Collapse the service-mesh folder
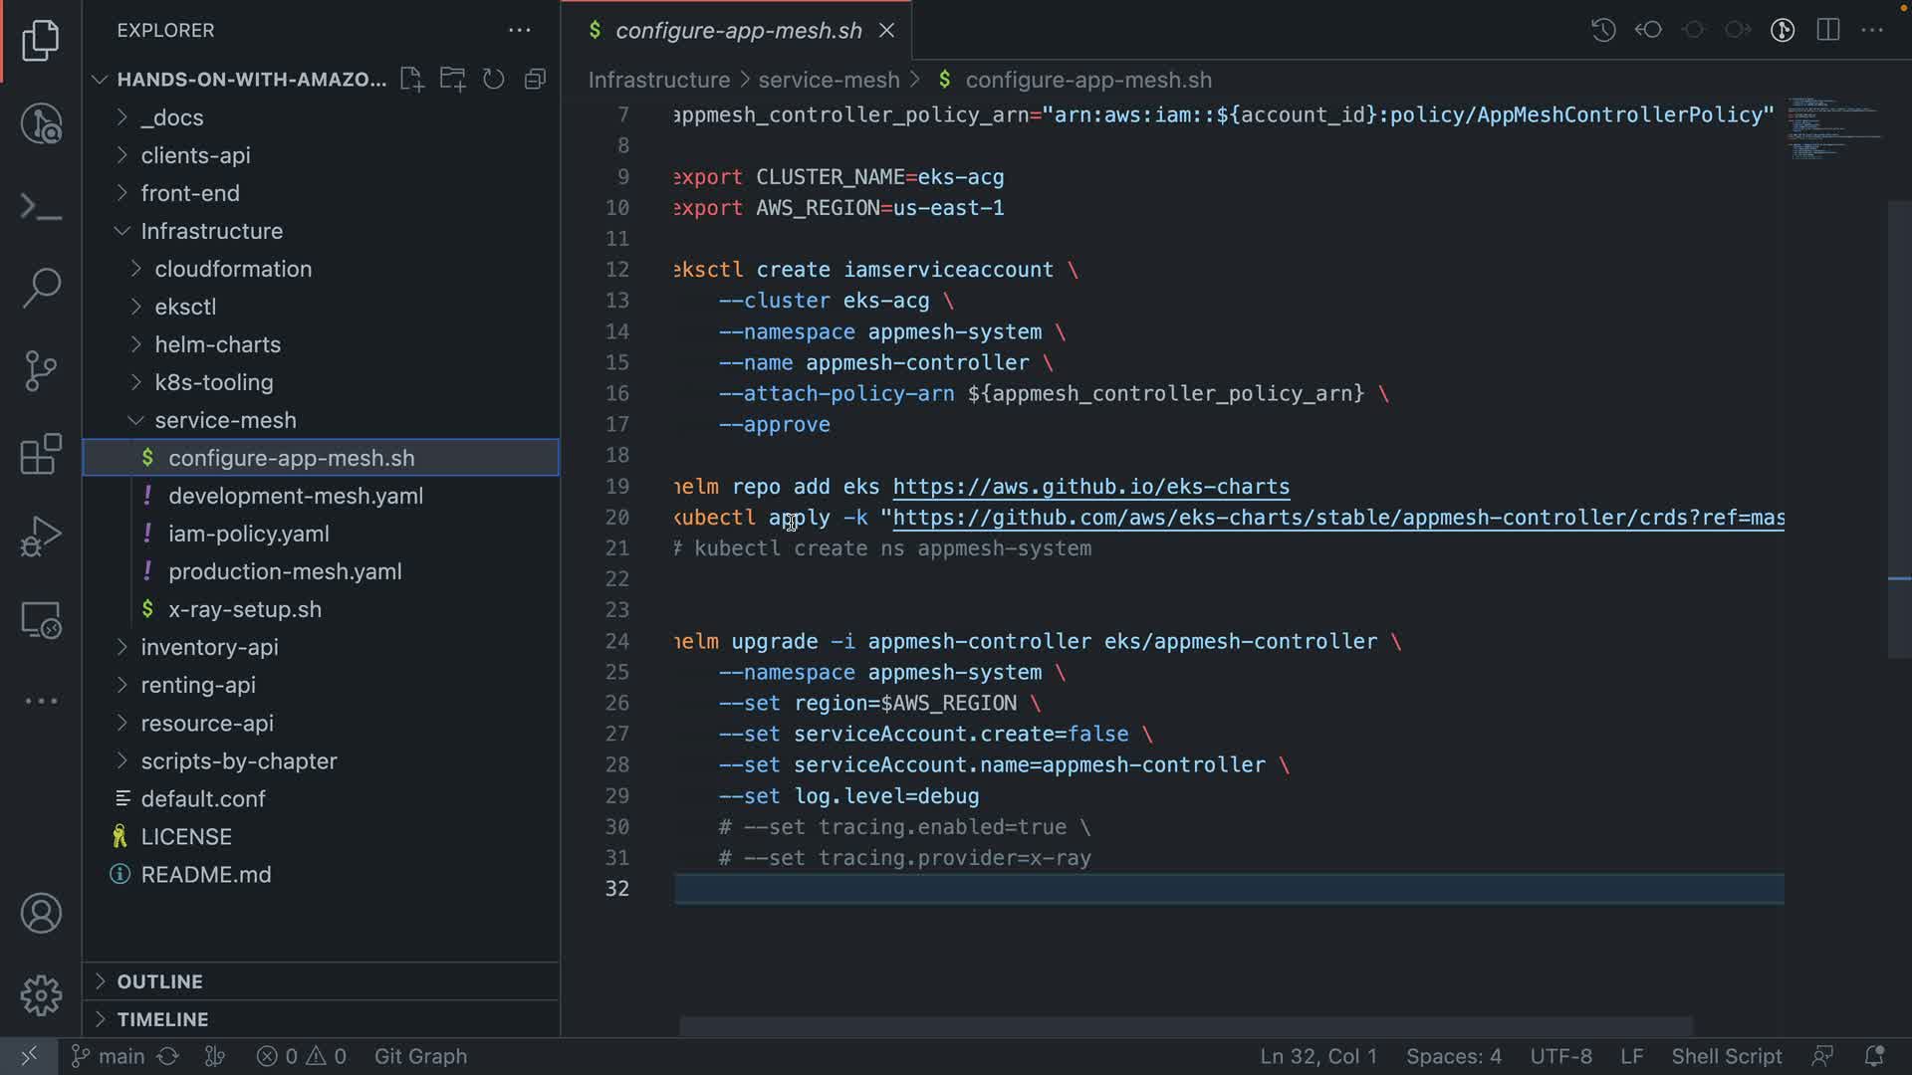Viewport: 1912px width, 1075px height. click(225, 420)
